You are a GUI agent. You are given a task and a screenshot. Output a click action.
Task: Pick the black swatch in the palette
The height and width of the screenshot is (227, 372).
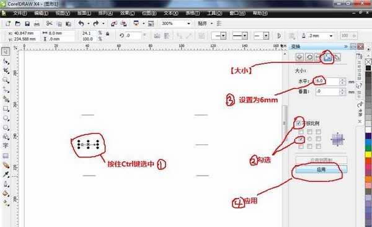pyautogui.click(x=368, y=69)
